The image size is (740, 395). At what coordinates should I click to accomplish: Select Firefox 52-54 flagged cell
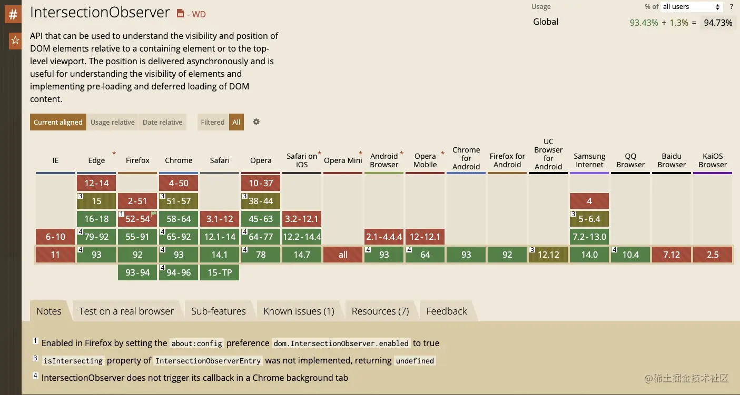pos(137,219)
